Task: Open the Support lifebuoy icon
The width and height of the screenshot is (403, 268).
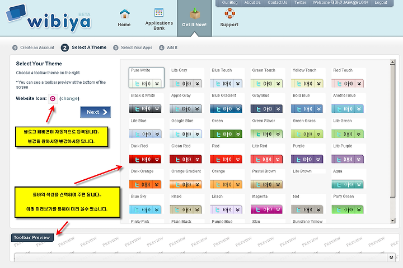Action: click(x=229, y=13)
